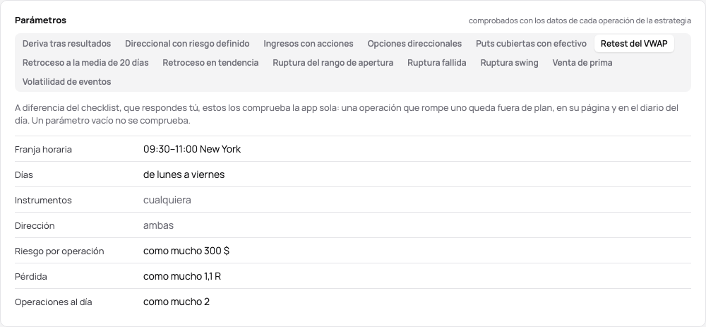The image size is (706, 327).
Task: Select the Venta de prima tab
Action: tap(582, 63)
